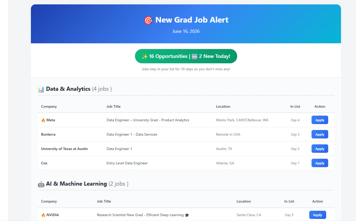Screen dimensions: 356x221
Task: Click the (2 jobs) count label
Action: (x=118, y=184)
